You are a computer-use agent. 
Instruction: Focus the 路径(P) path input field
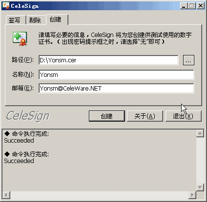[108, 60]
